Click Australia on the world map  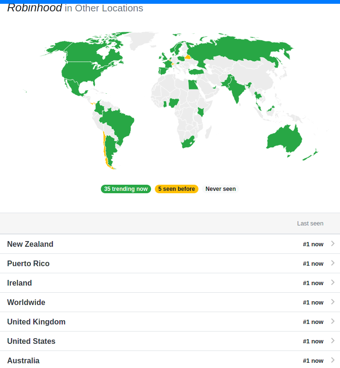coord(284,140)
